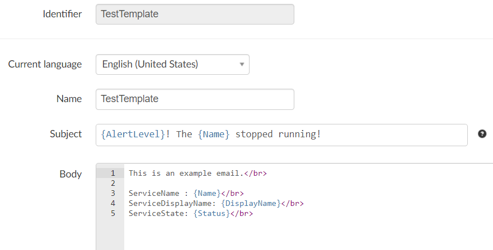Viewport: 493px width, 250px height.
Task: Click the arrow on the English (United States) selector
Action: point(242,64)
